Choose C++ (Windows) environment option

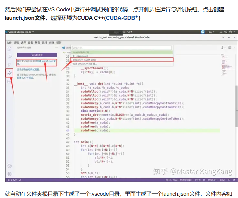(x=122, y=56)
